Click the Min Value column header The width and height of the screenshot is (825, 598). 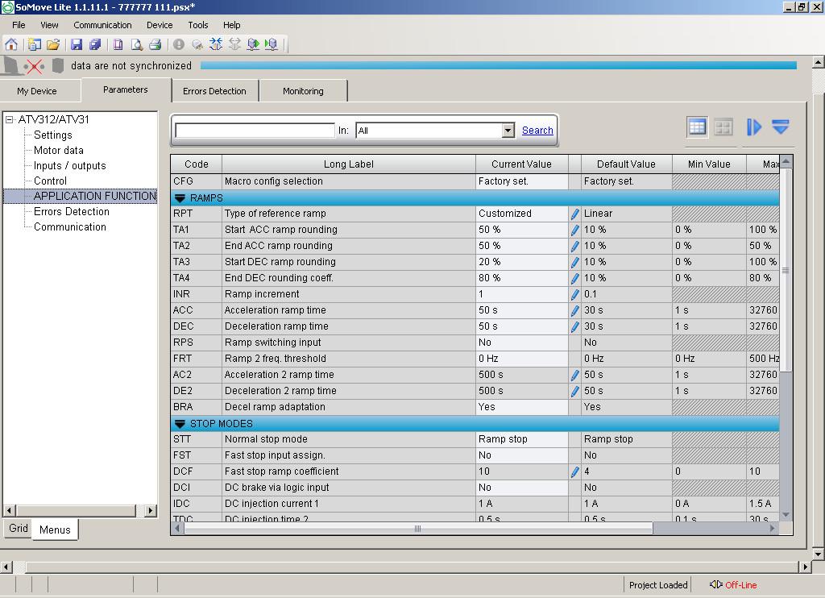tap(709, 164)
